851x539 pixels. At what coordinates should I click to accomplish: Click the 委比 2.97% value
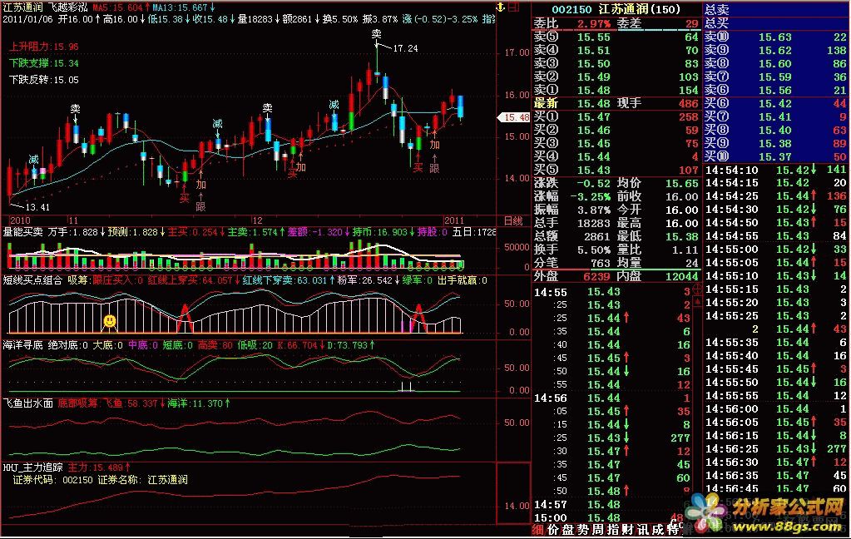(593, 24)
